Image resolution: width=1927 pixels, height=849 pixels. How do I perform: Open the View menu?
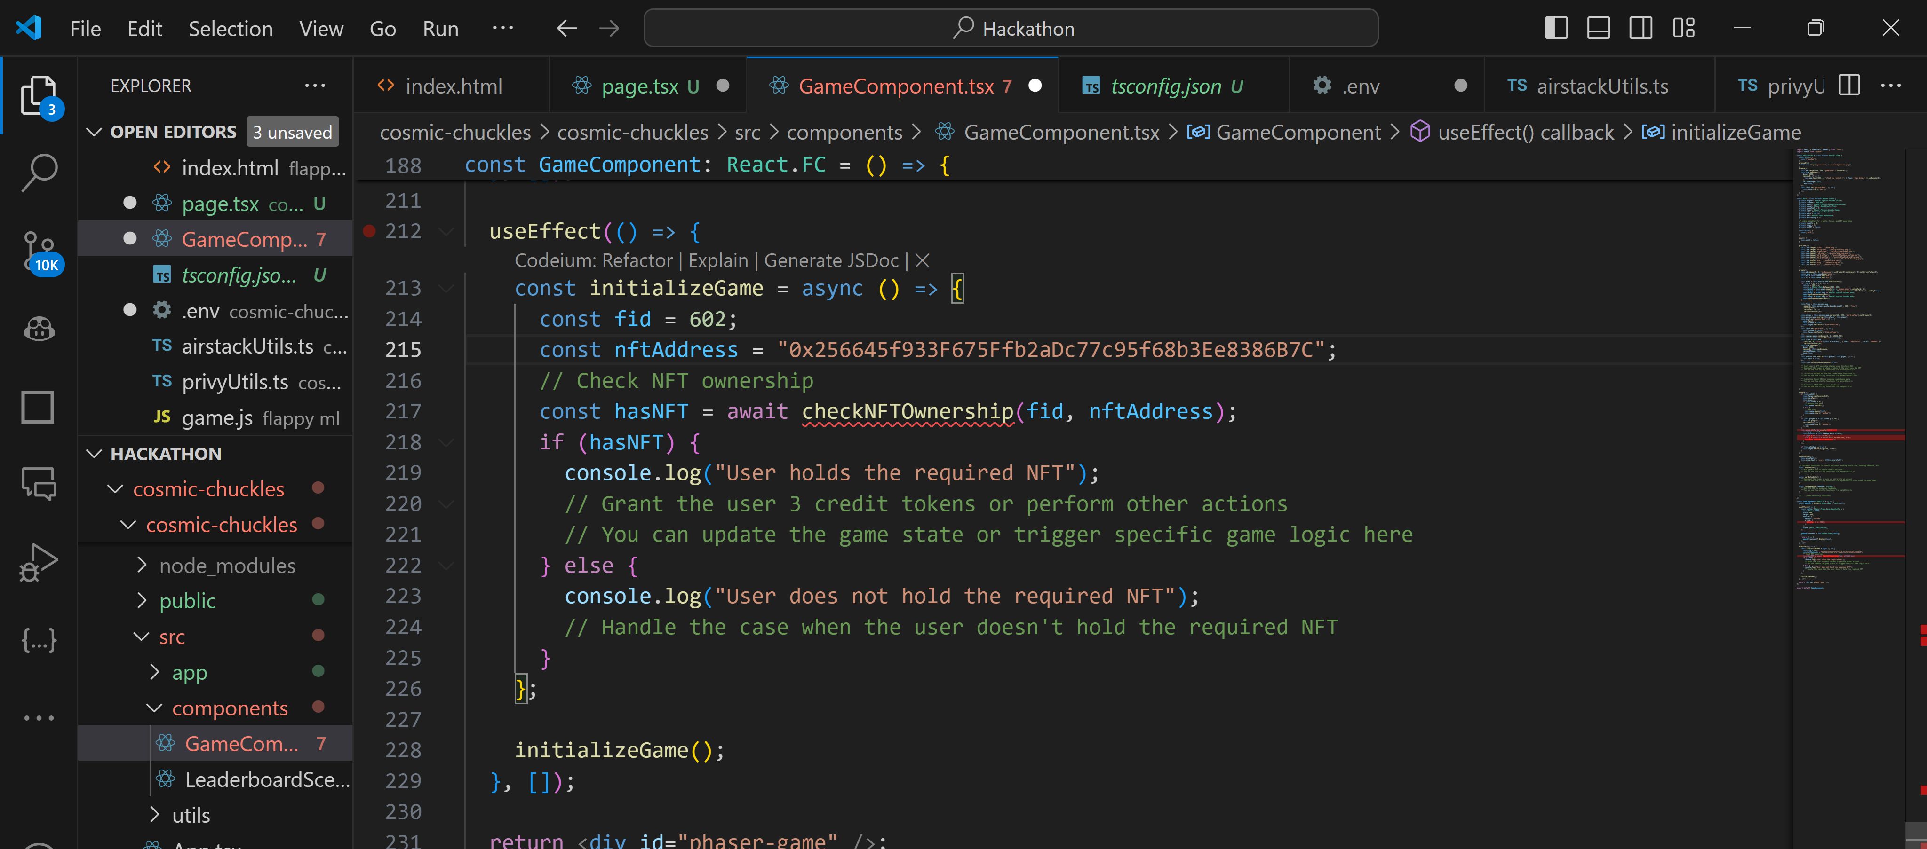click(321, 28)
